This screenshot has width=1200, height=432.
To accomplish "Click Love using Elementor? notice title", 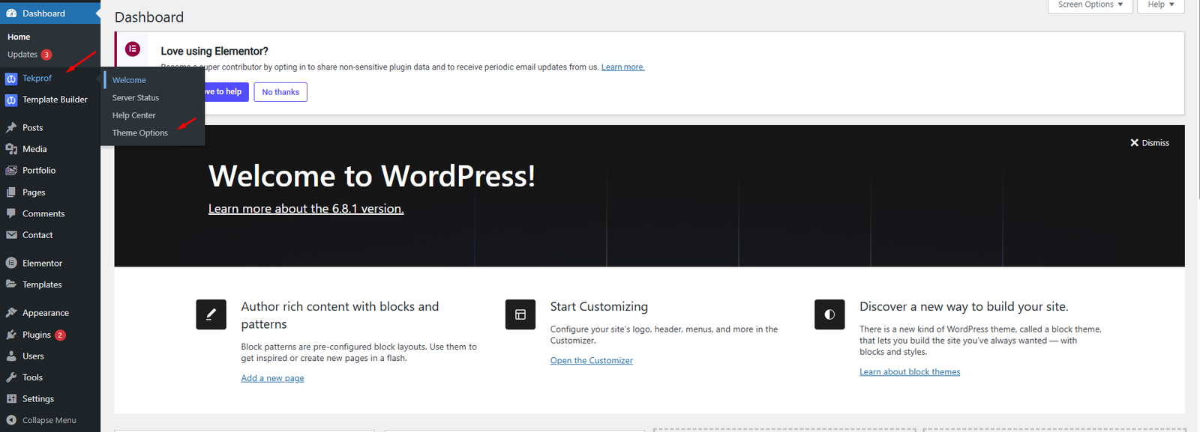I will [x=214, y=51].
